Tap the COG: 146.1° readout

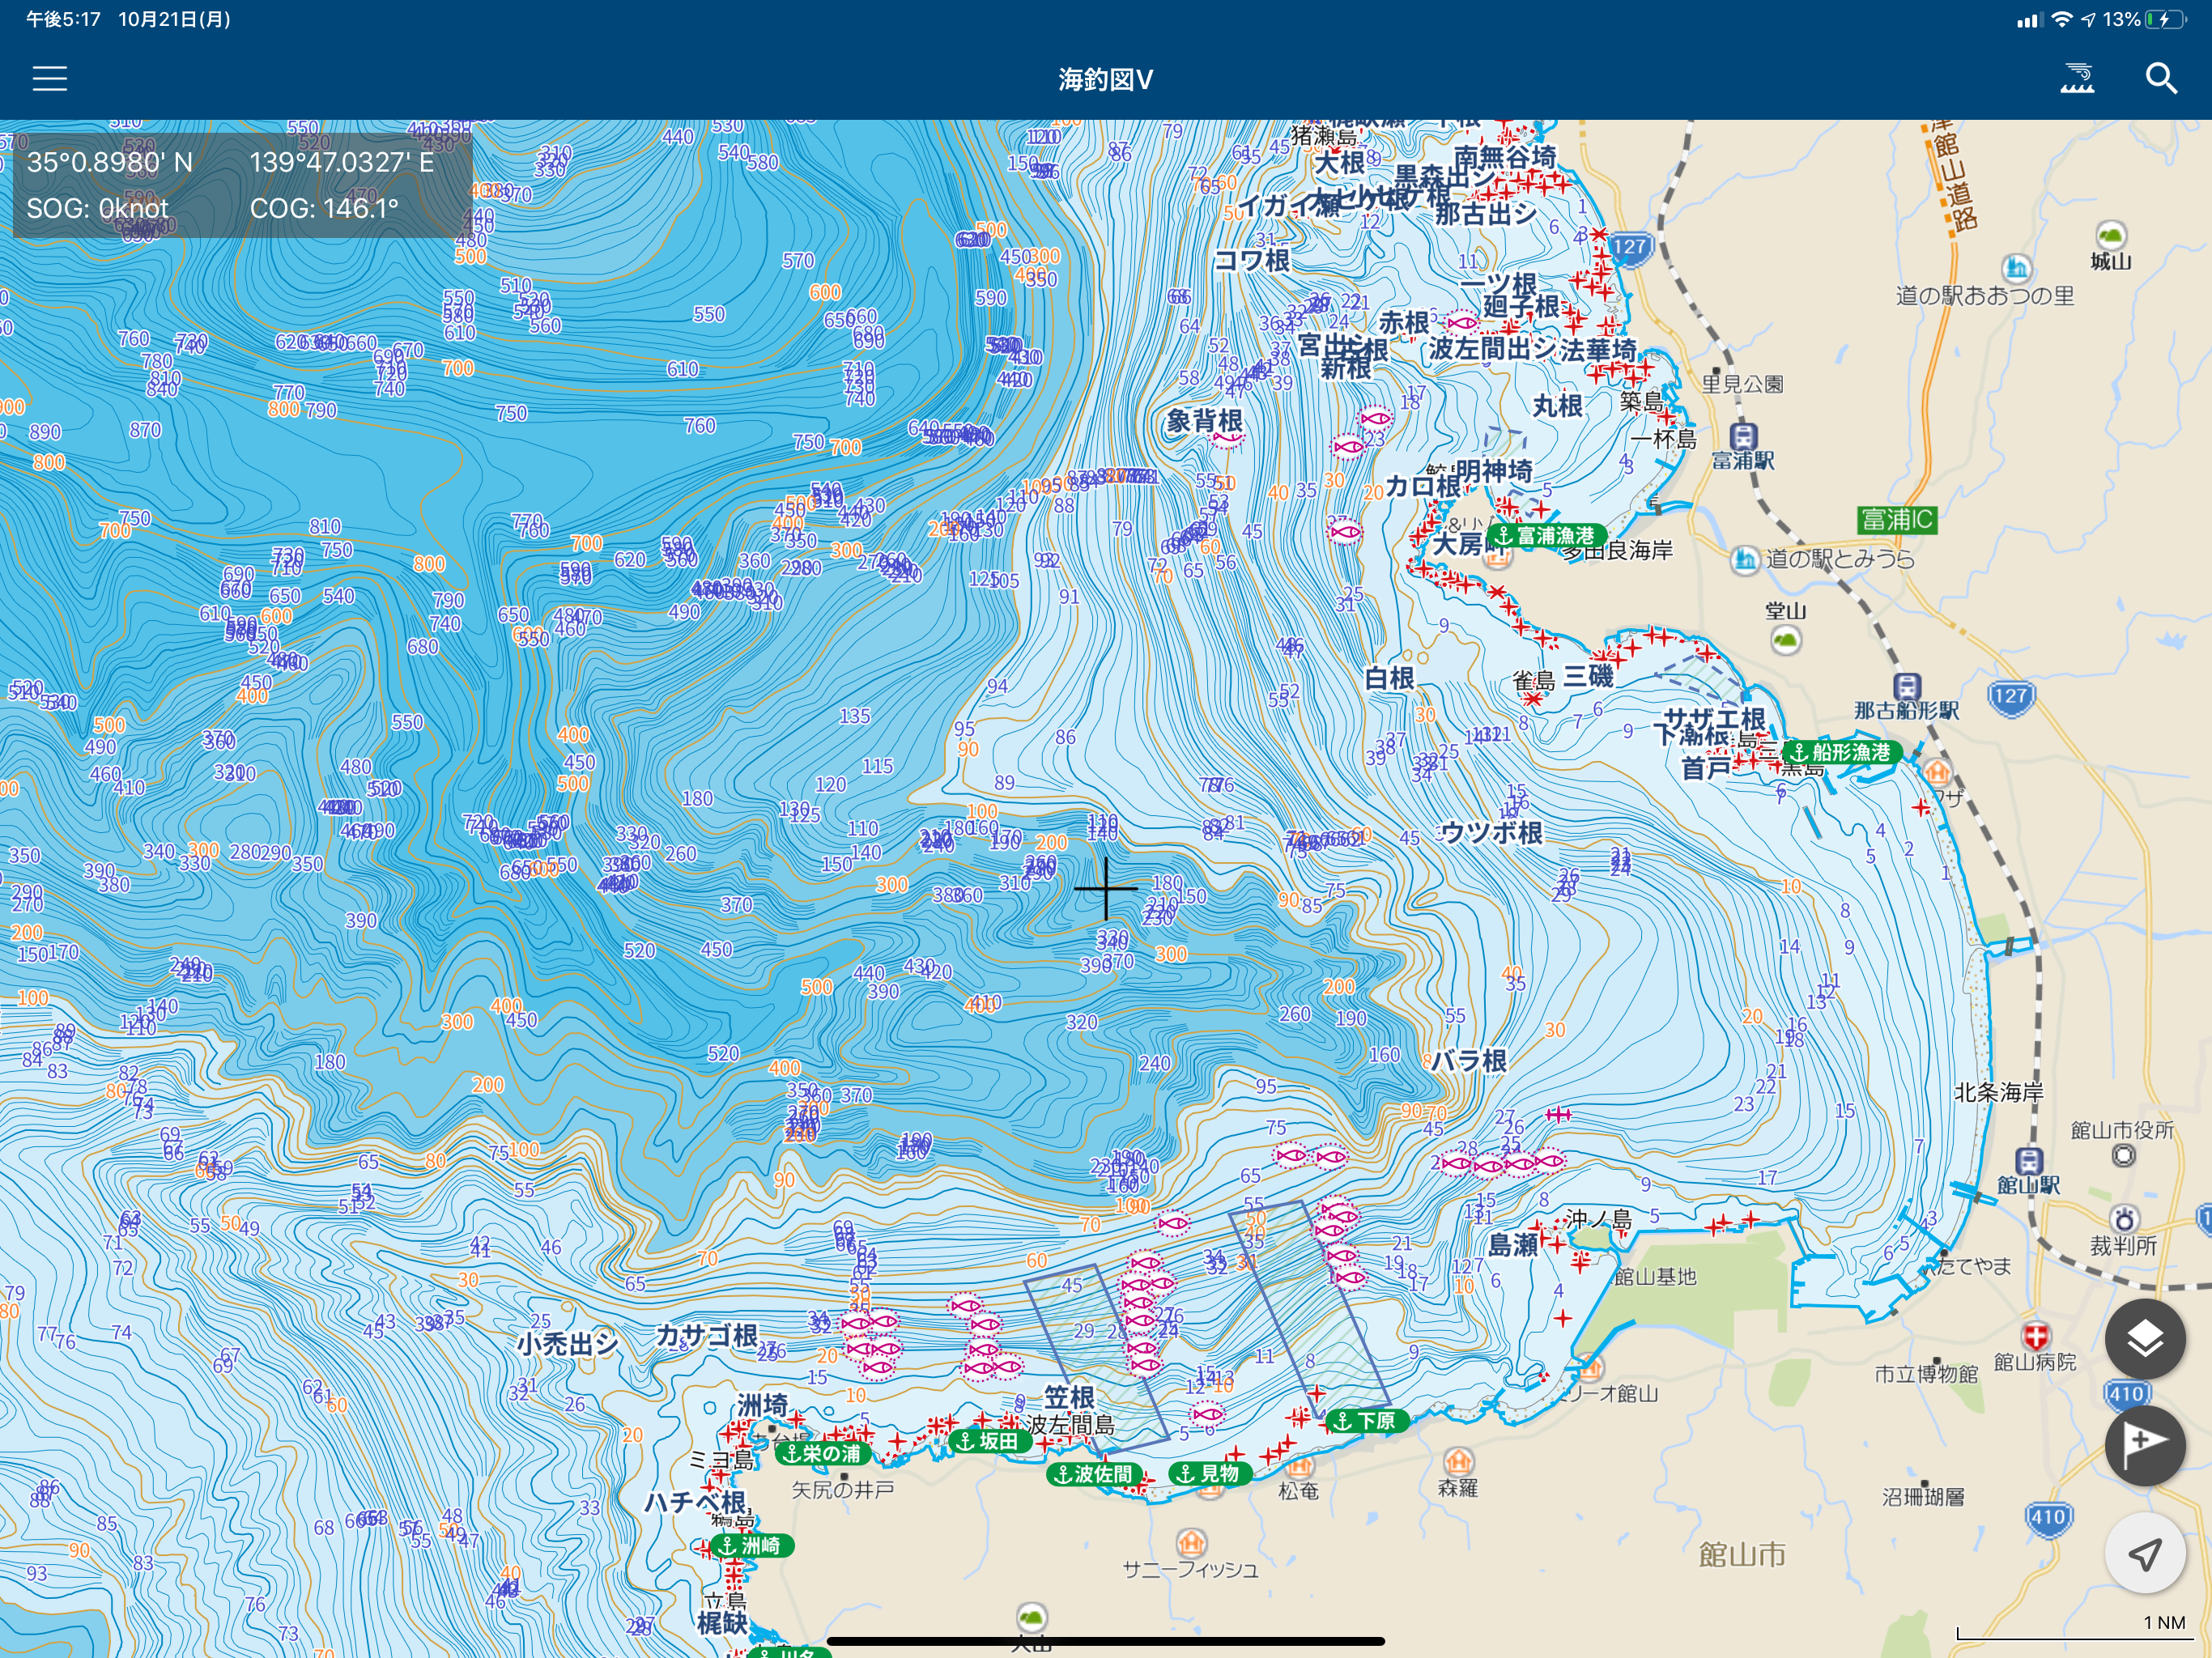pos(324,208)
